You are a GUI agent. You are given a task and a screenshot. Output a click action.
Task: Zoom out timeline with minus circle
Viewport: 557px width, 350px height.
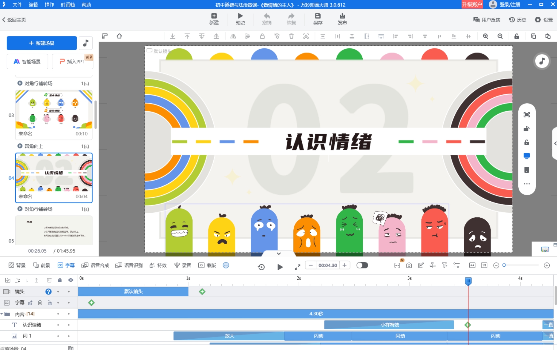[496, 265]
